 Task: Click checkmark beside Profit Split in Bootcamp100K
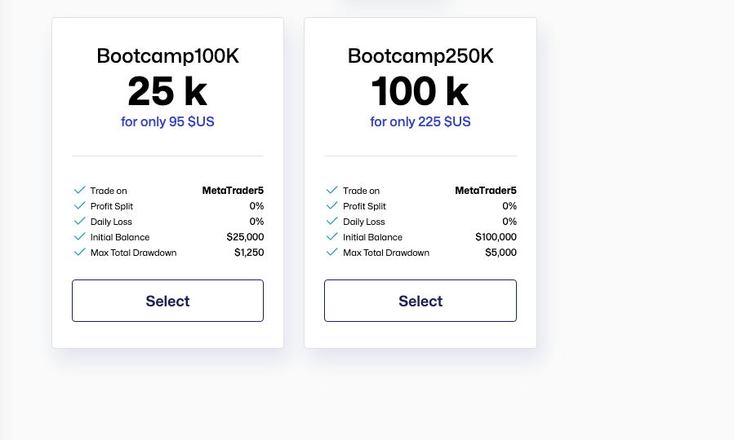[79, 206]
